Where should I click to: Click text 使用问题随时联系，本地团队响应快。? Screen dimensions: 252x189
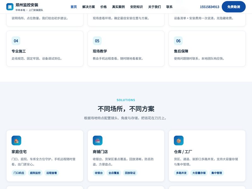coord(199,59)
